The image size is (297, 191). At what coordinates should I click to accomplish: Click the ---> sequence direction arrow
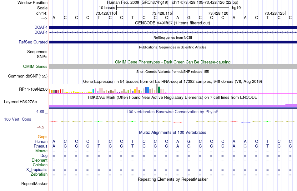[44, 18]
